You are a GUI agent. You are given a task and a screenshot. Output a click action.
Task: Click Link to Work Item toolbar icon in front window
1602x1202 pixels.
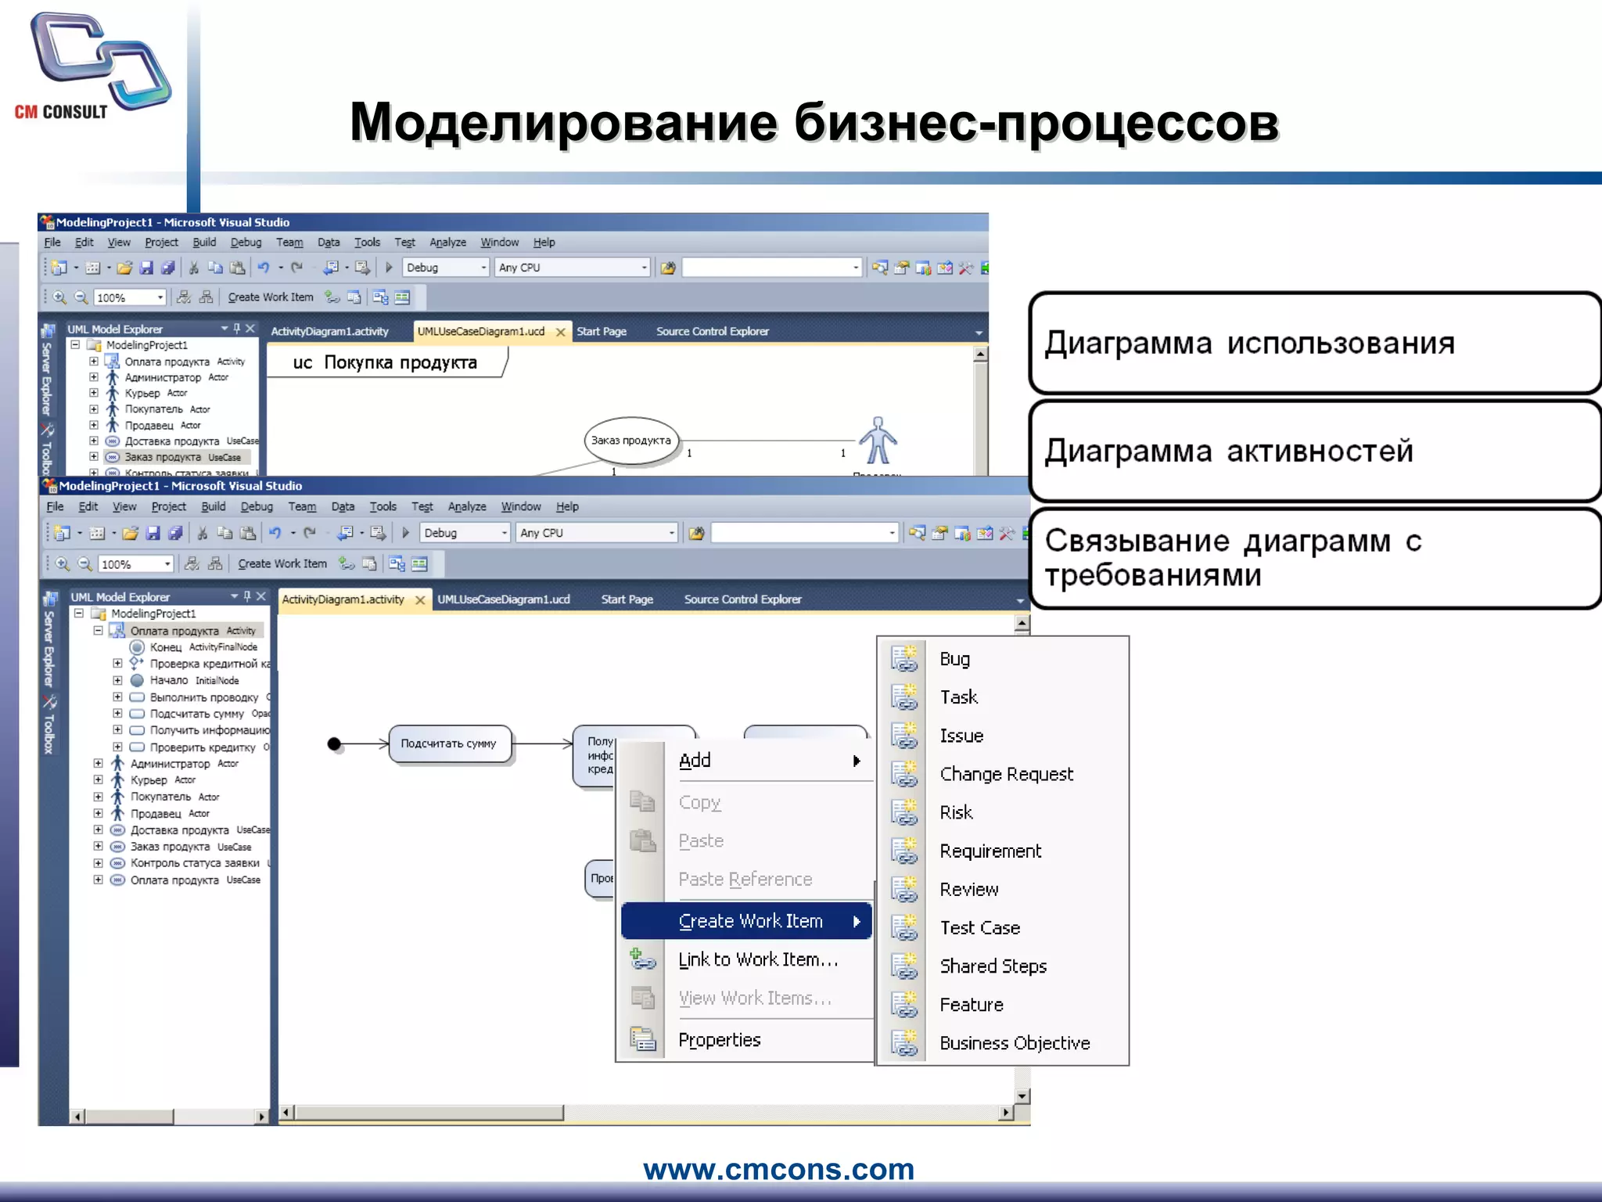point(346,563)
